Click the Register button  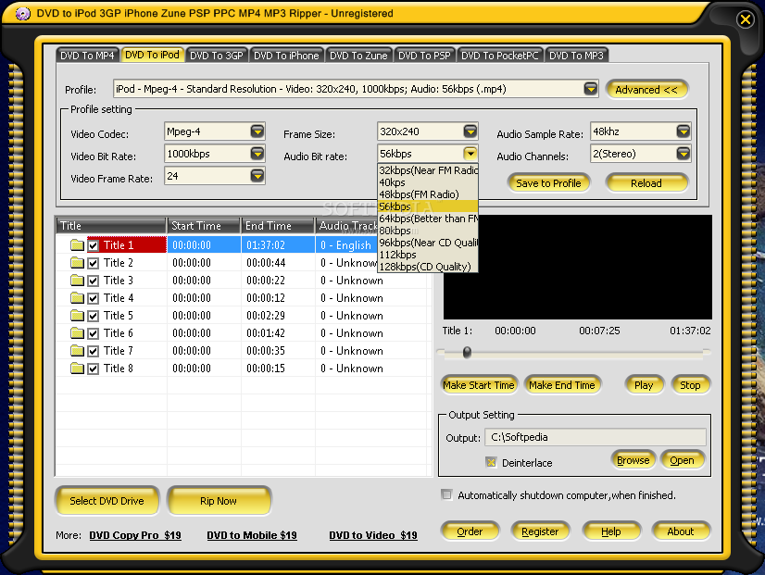click(x=540, y=531)
